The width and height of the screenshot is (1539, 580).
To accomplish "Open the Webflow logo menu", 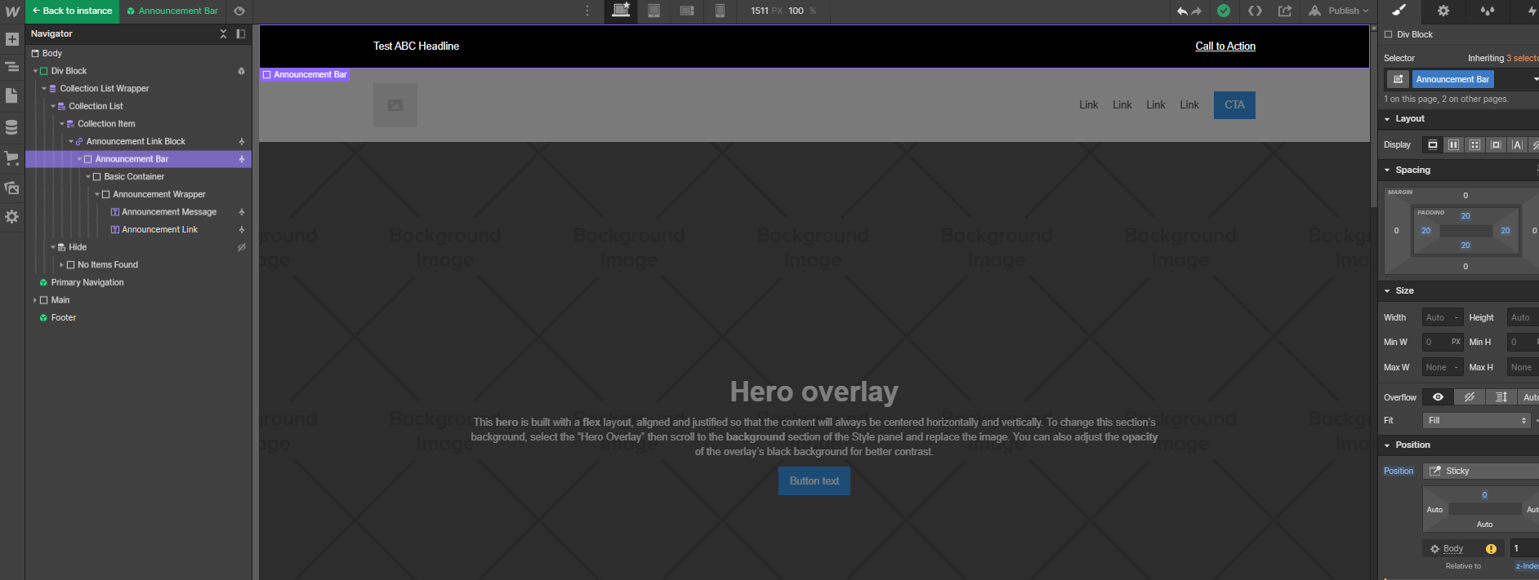I will click(12, 11).
